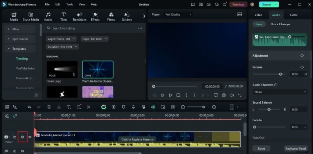Viewport: 313px width, 154px height.
Task: Open the Tools menu
Action: tap(70, 4)
